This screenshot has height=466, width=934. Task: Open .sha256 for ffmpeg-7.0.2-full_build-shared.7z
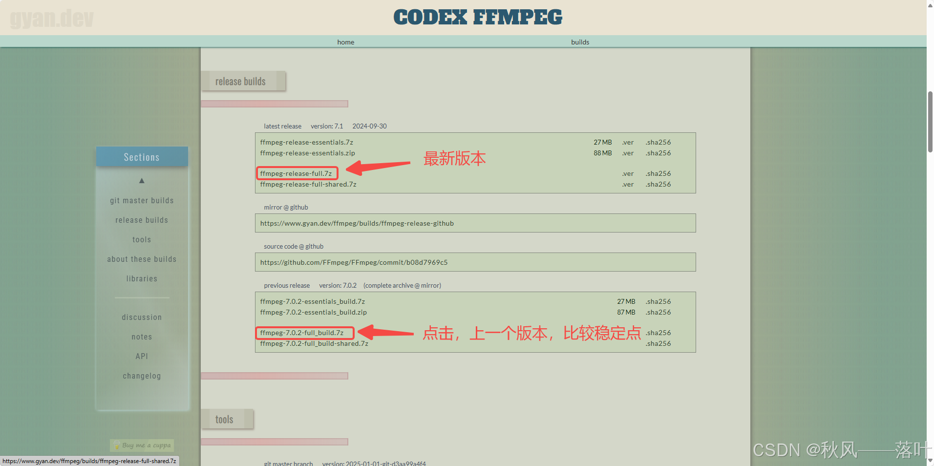tap(658, 343)
